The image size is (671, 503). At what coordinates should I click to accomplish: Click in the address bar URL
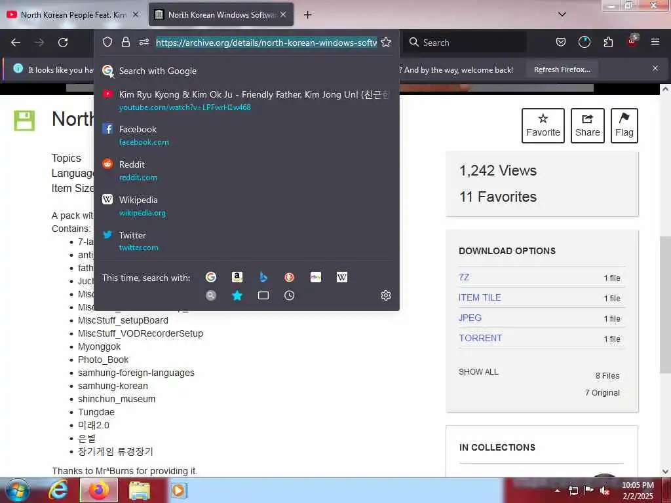[x=266, y=43]
